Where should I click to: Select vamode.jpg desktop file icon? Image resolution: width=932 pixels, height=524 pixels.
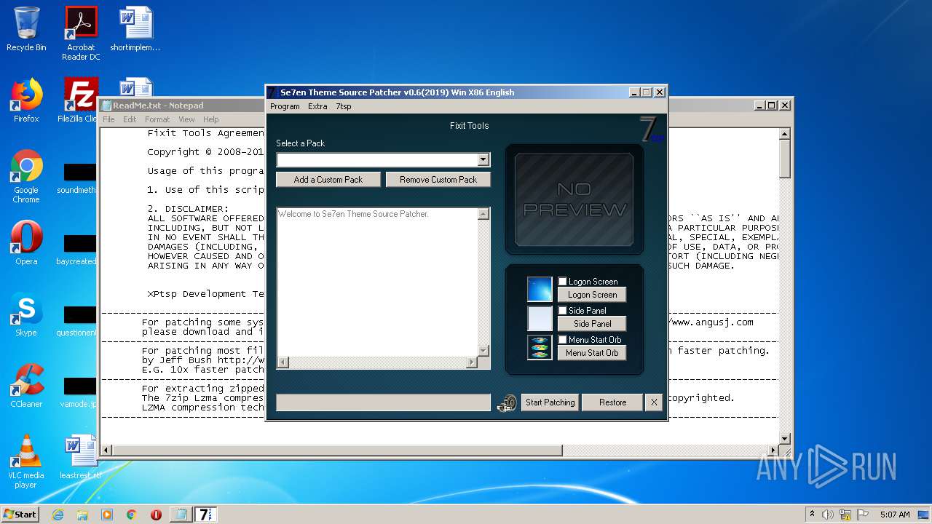[x=79, y=392]
